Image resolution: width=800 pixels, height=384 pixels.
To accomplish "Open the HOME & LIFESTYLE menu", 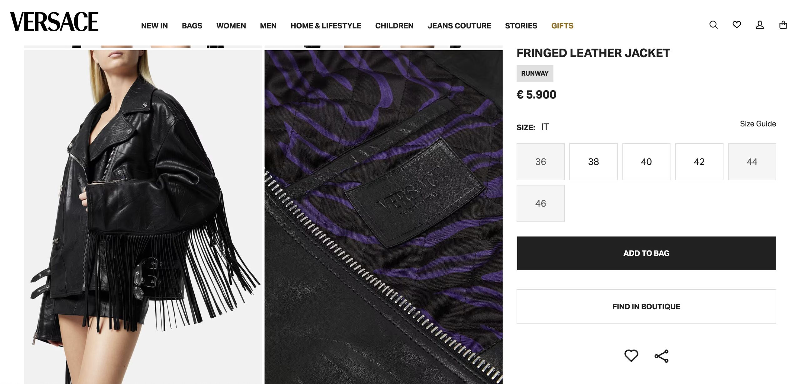I will tap(326, 26).
